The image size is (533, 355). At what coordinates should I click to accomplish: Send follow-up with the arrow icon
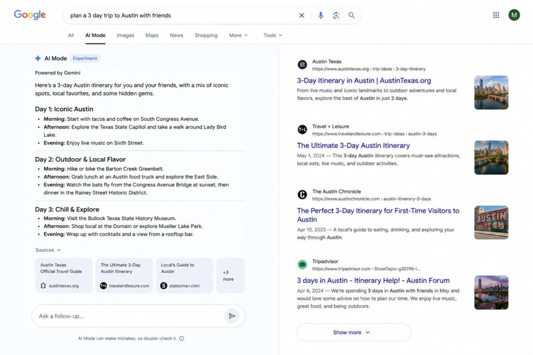point(232,316)
